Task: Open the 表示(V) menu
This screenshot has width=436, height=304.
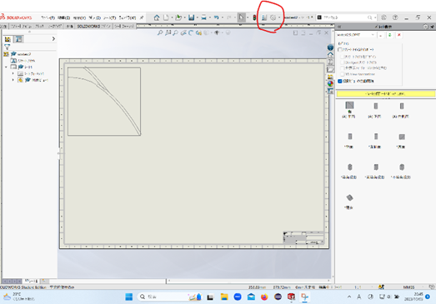Action: (79, 17)
